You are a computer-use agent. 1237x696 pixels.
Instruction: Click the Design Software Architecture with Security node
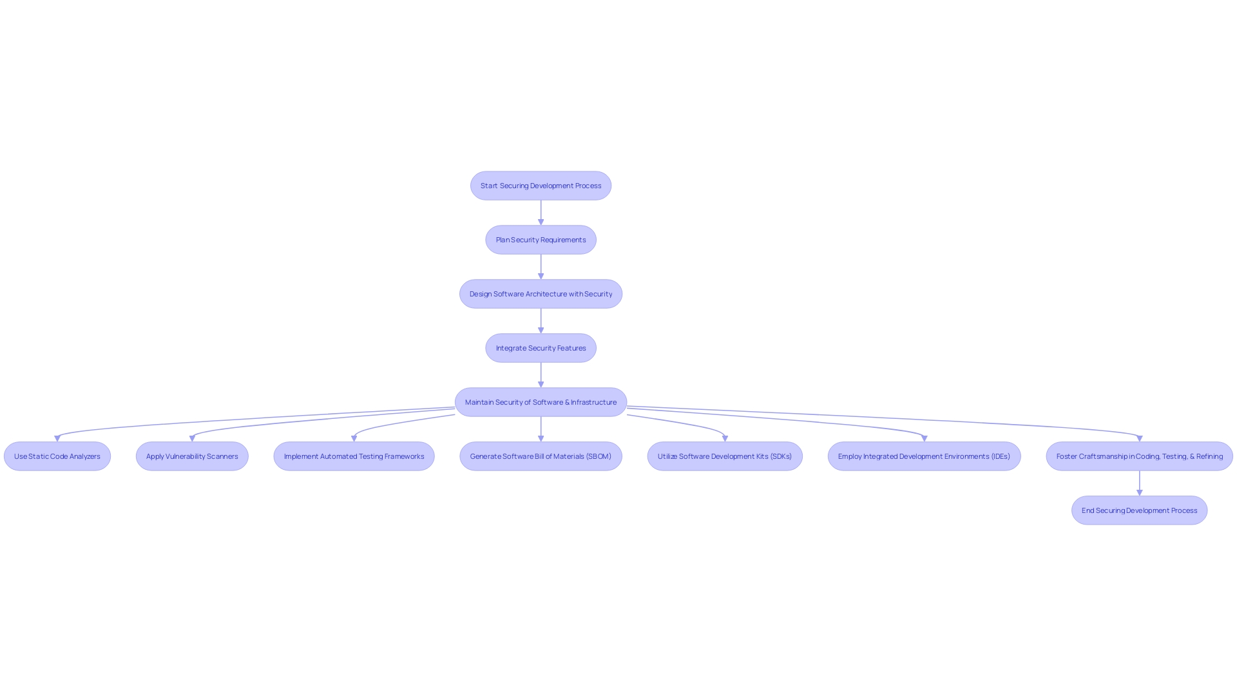[541, 293]
